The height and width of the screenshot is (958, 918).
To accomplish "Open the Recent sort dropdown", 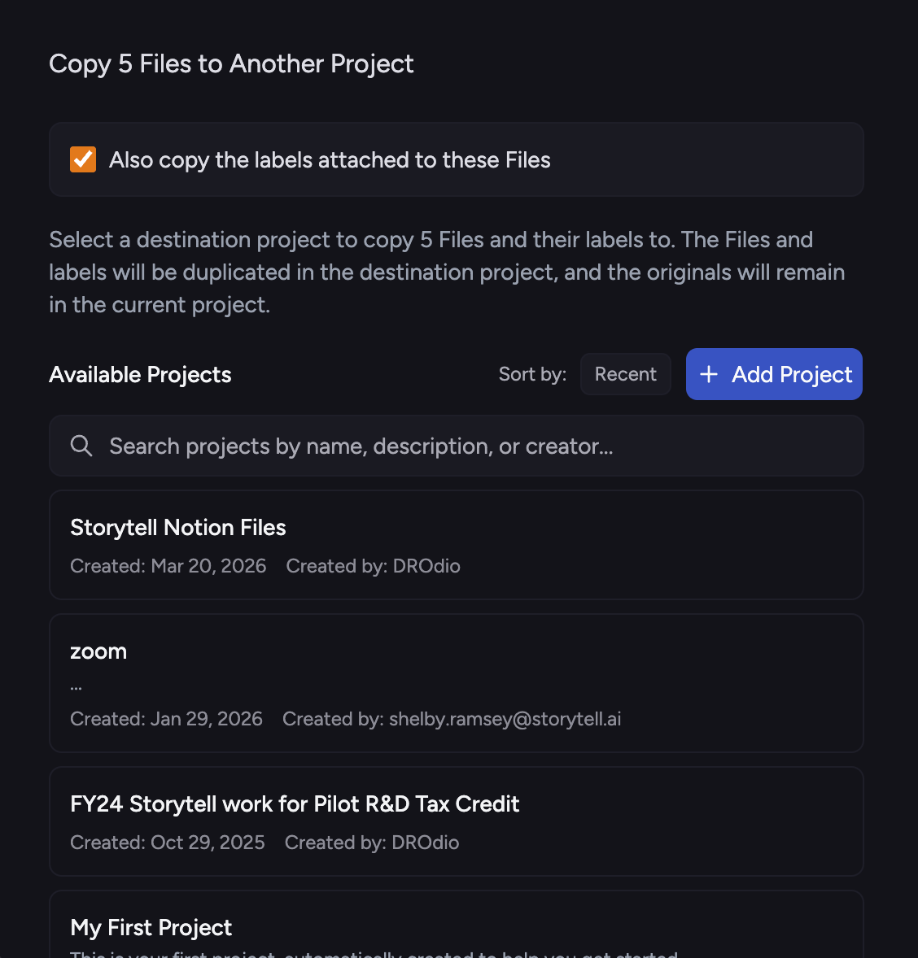I will coord(625,374).
